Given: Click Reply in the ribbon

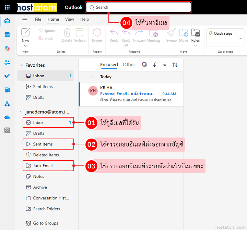Looking at the screenshot, I should 114,36.
